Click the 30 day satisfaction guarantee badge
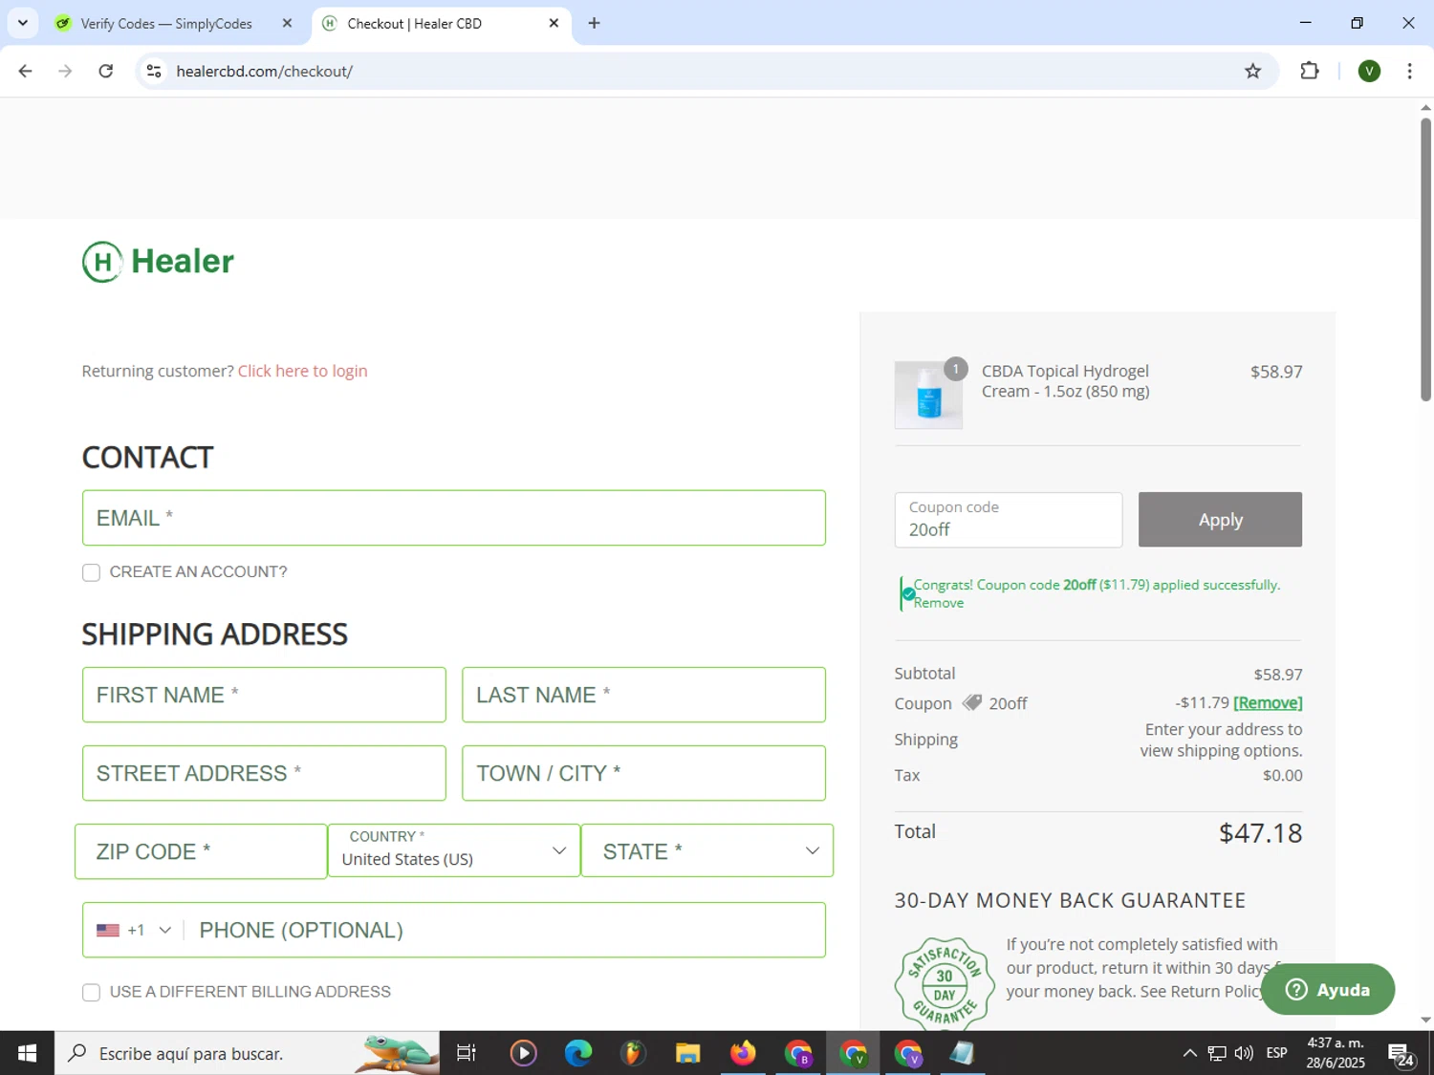This screenshot has width=1434, height=1075. (945, 983)
